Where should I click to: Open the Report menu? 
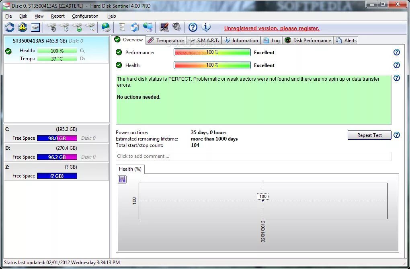(x=58, y=16)
